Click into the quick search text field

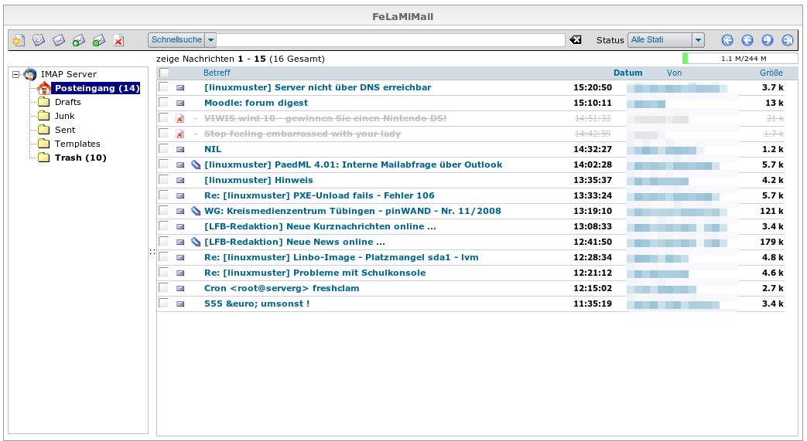[391, 40]
